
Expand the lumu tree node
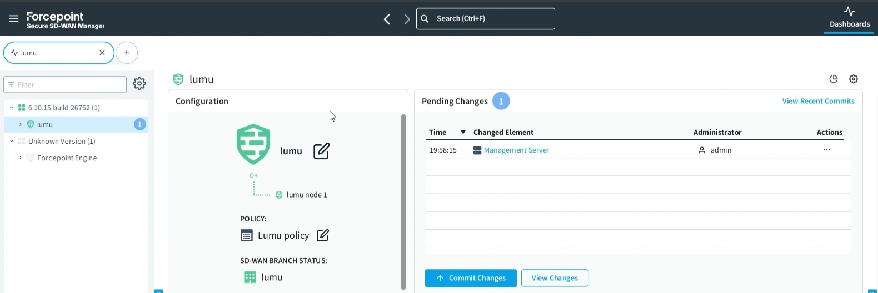point(21,124)
